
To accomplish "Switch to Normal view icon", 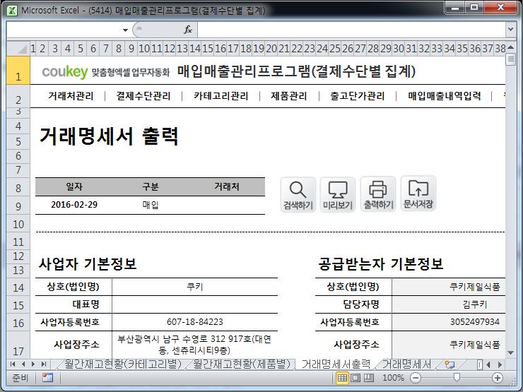I will [x=342, y=378].
